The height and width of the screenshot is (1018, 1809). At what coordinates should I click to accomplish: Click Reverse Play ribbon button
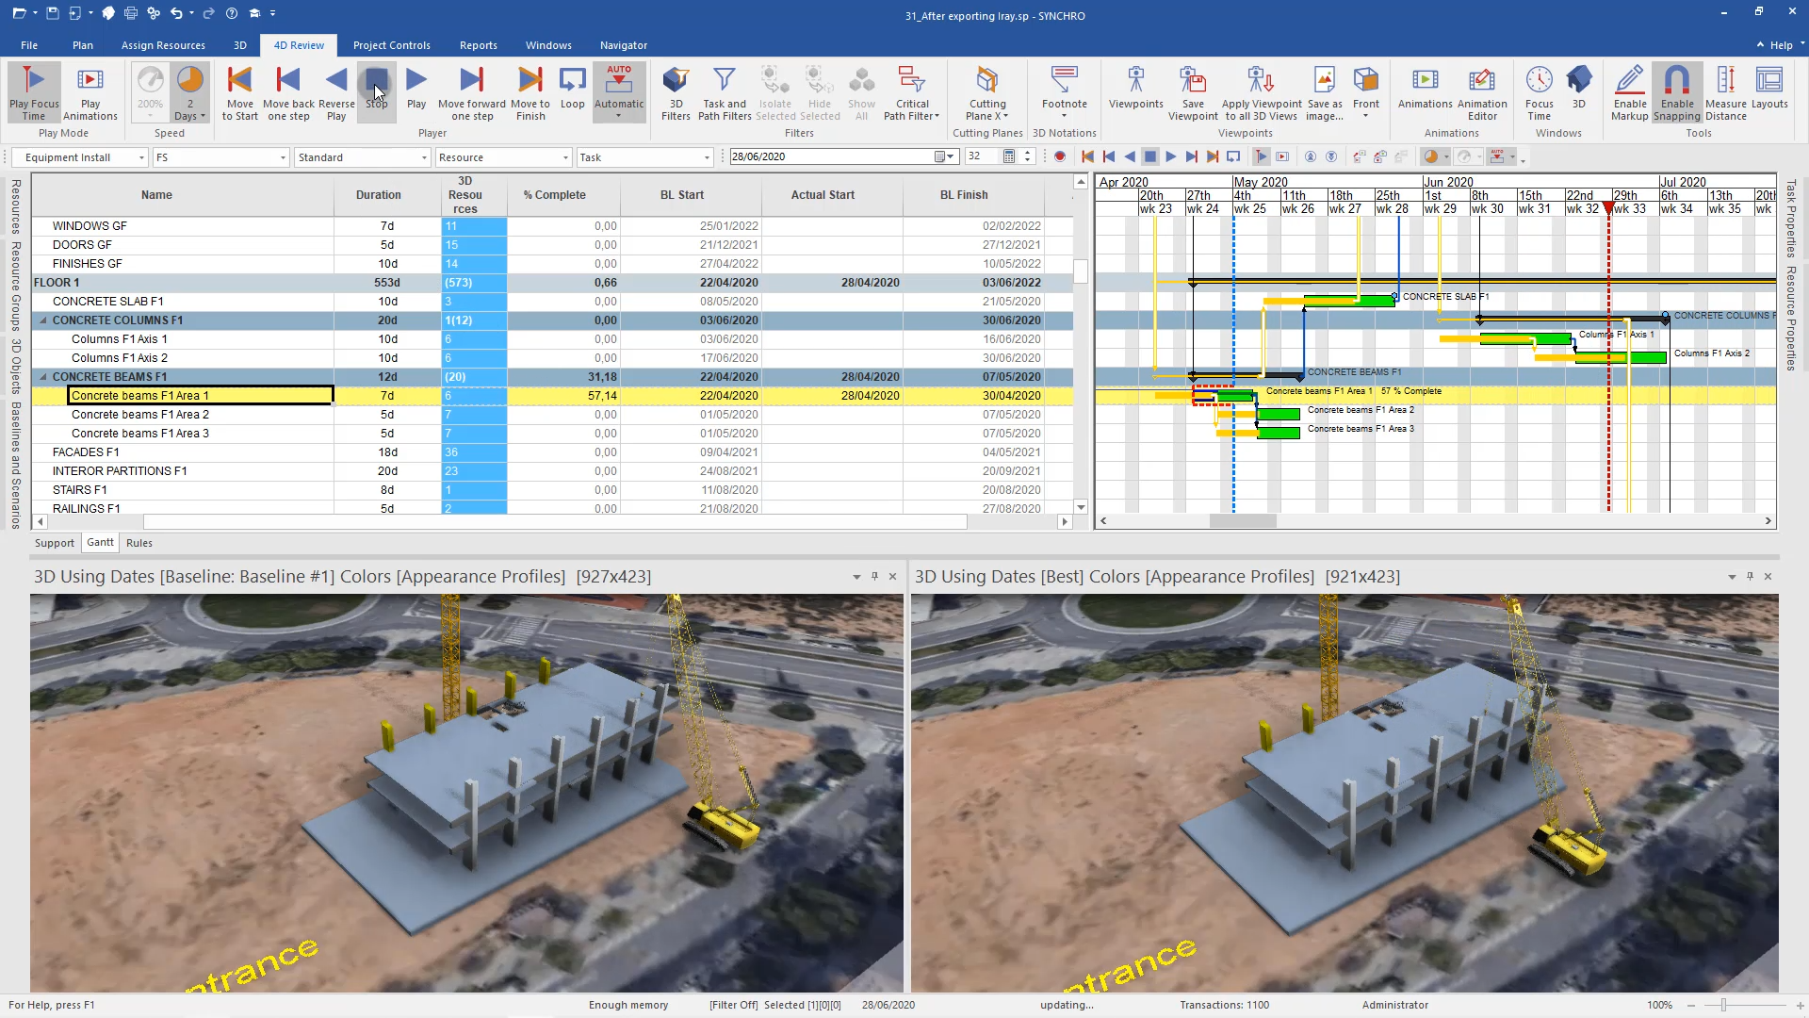pyautogui.click(x=336, y=93)
